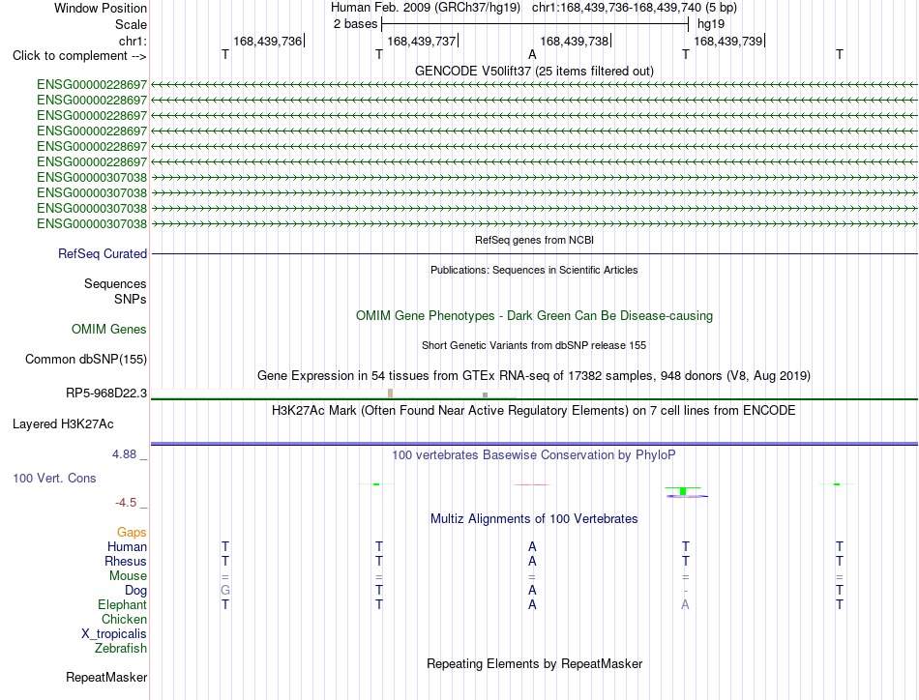
Task: Click the Human Feb. 2009 (GRCh37/hg19) assembly text
Action: click(x=426, y=8)
